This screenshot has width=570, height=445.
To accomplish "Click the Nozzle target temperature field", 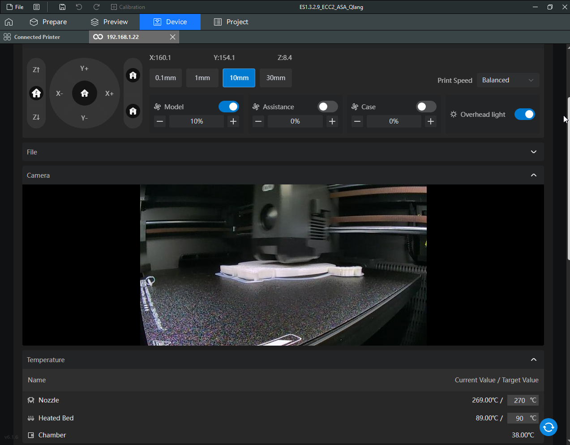I will (x=519, y=400).
